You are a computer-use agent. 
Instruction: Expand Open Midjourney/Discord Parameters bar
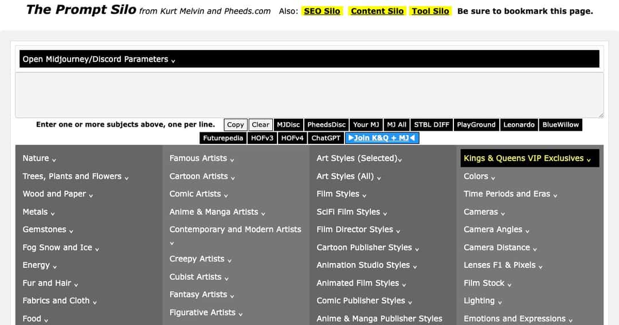coord(309,59)
